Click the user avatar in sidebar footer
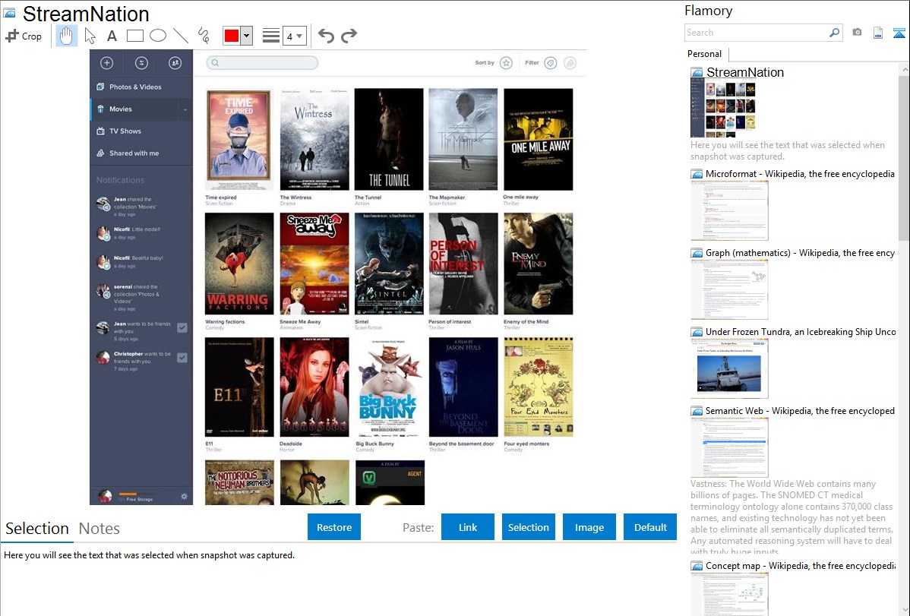Image resolution: width=910 pixels, height=616 pixels. click(x=105, y=497)
